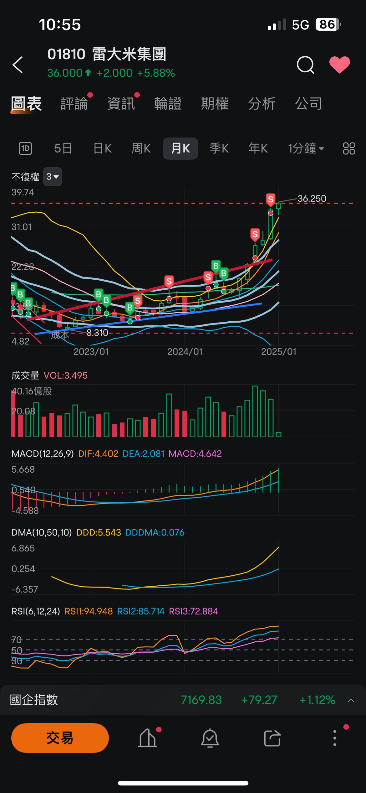Go back using the left arrow icon
The image size is (366, 793).
[x=18, y=65]
